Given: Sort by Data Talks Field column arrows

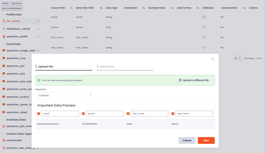Looking at the screenshot, I should 101,8.
